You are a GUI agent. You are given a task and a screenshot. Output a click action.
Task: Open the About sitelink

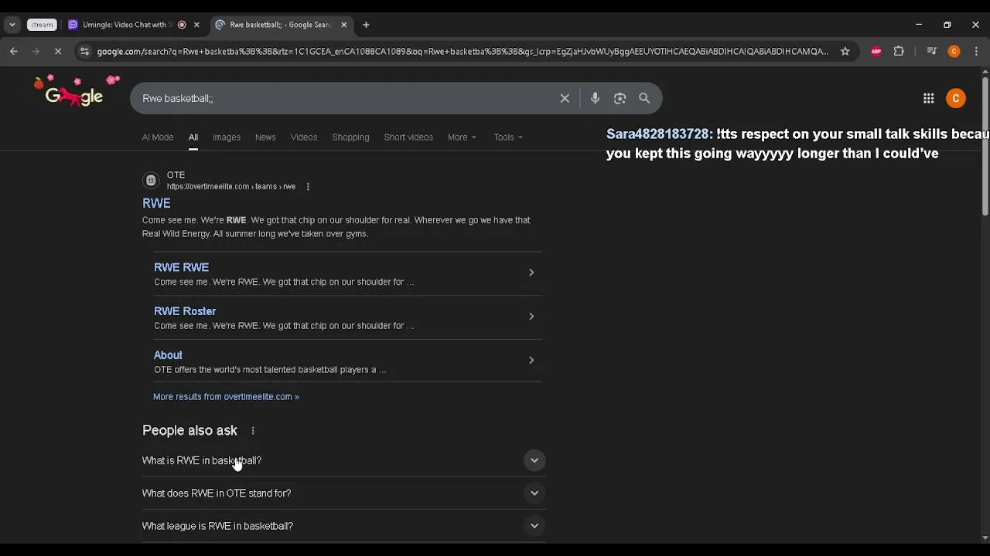pyautogui.click(x=168, y=355)
